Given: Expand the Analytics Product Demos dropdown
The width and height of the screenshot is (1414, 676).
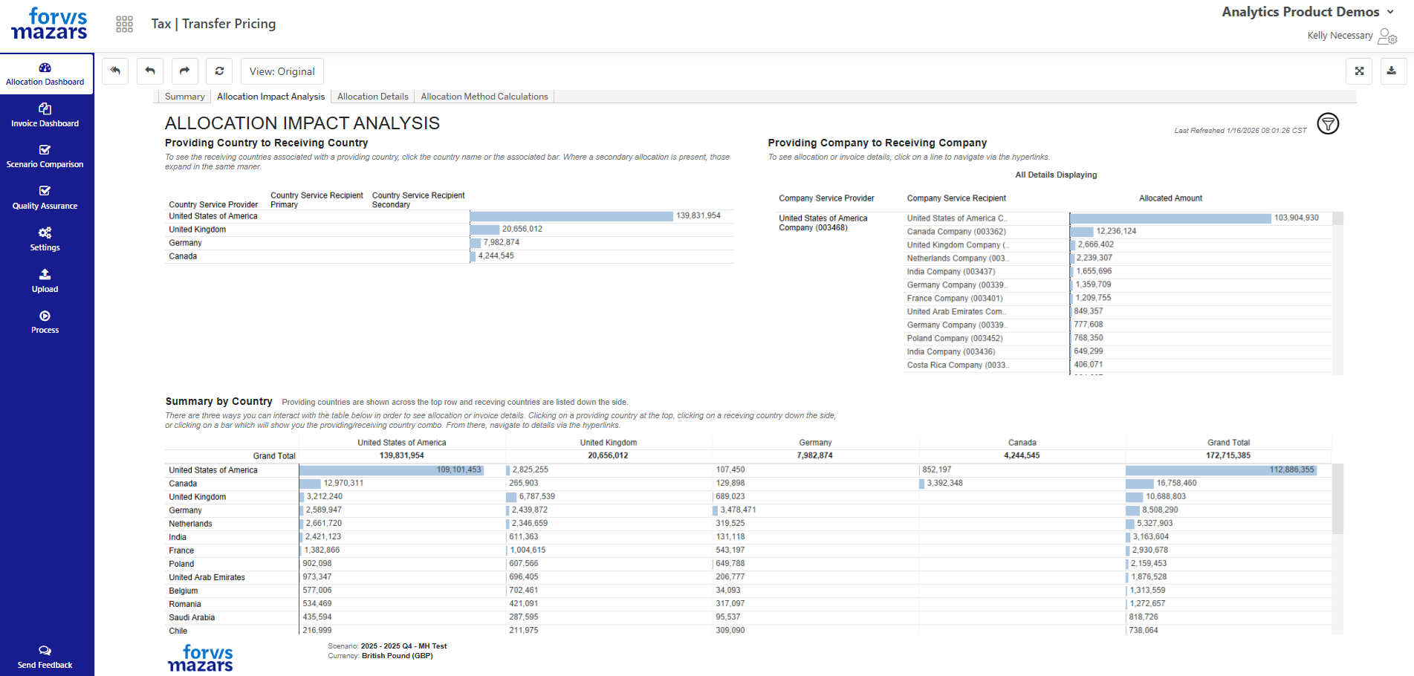Looking at the screenshot, I should tap(1308, 12).
